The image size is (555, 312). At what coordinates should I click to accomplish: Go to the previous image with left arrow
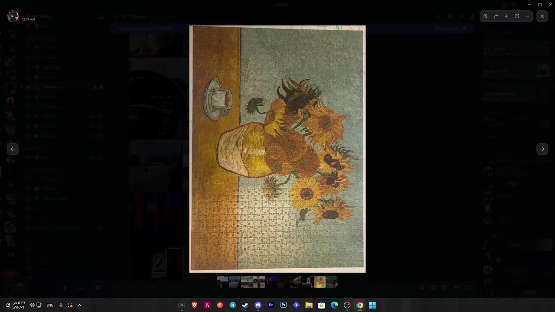click(13, 149)
